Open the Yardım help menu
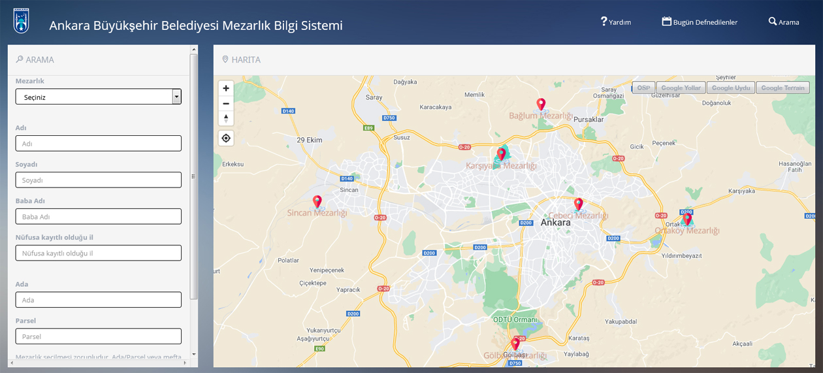Screen dimensions: 823x373 615,22
